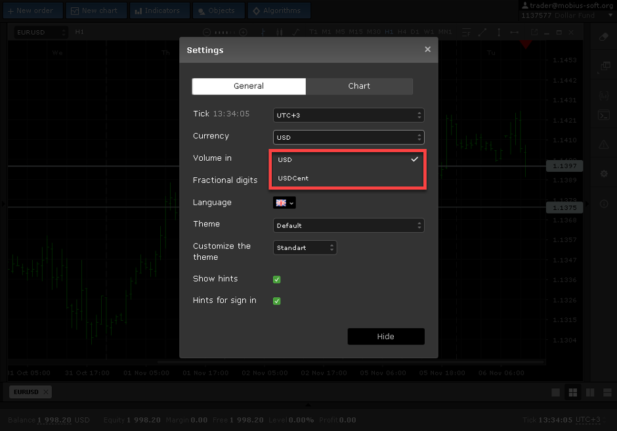Click the Fibonacci lines tool icon
Viewport: 617px width, 431px height.
coord(466,32)
